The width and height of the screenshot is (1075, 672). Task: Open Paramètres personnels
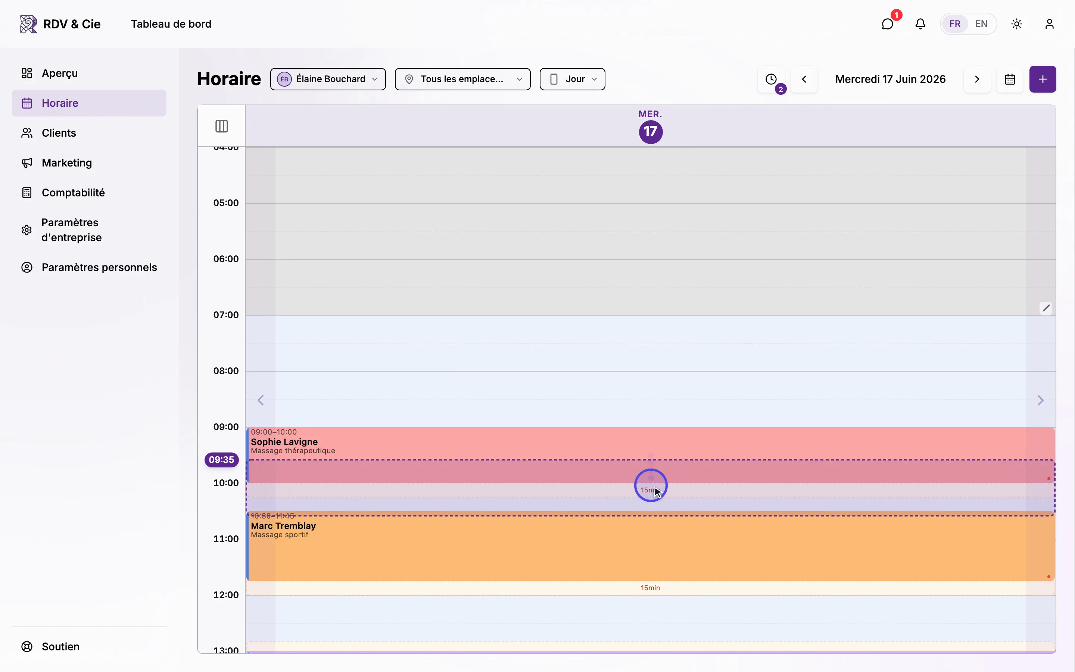(89, 267)
